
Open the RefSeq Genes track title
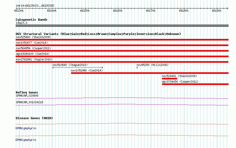pos(27,92)
